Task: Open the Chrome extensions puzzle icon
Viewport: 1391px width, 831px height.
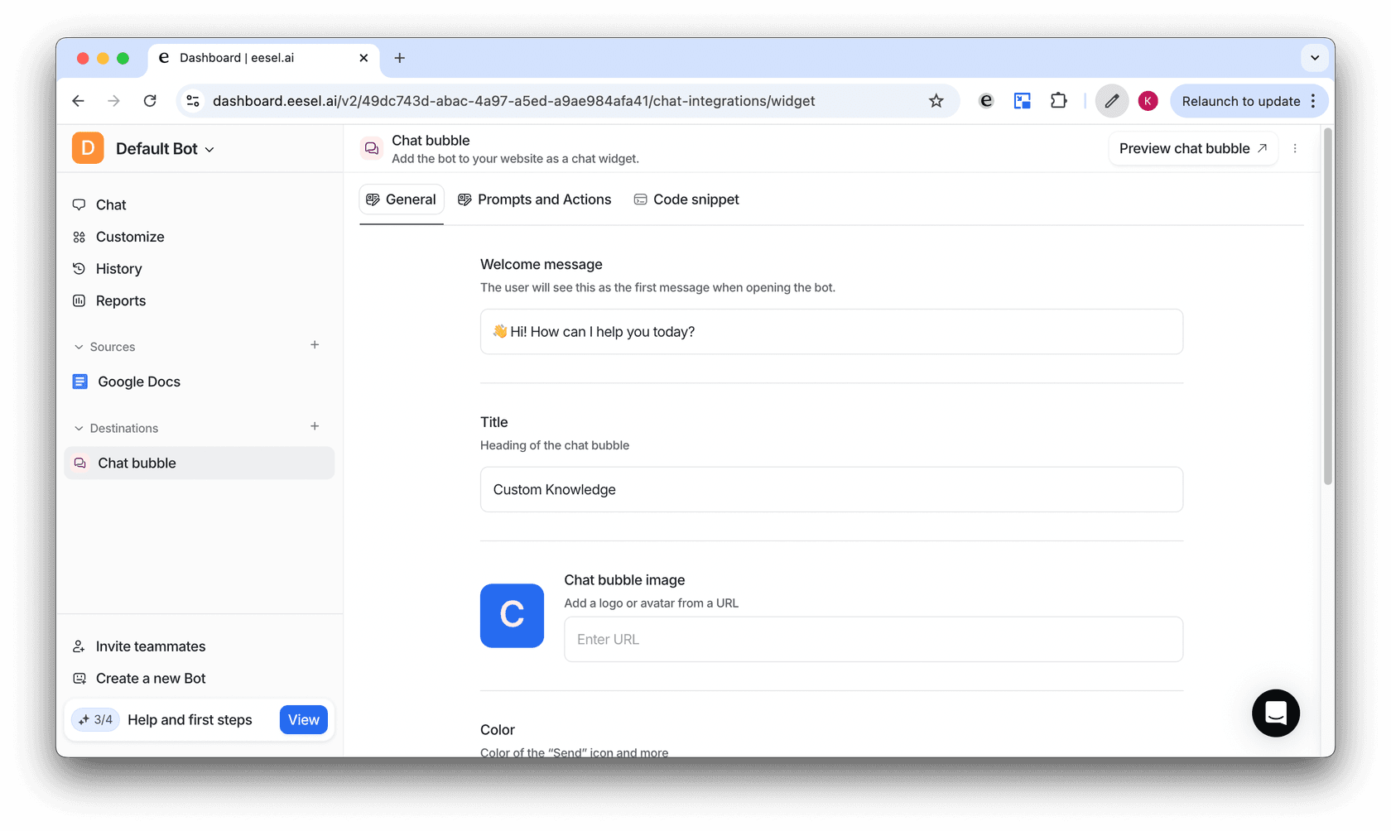Action: (x=1058, y=101)
